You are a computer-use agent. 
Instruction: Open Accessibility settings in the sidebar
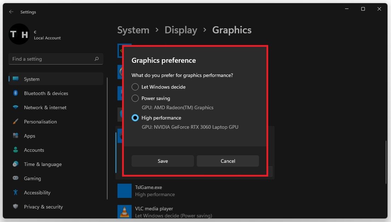pos(37,193)
